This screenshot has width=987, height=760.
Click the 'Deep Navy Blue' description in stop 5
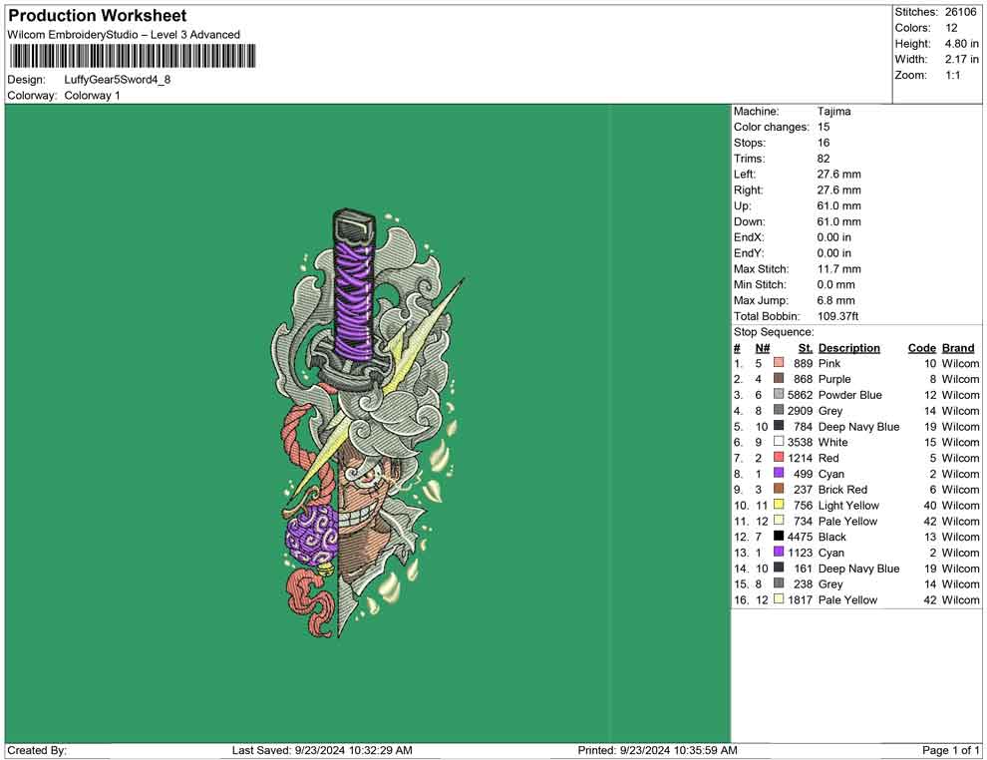tap(858, 426)
